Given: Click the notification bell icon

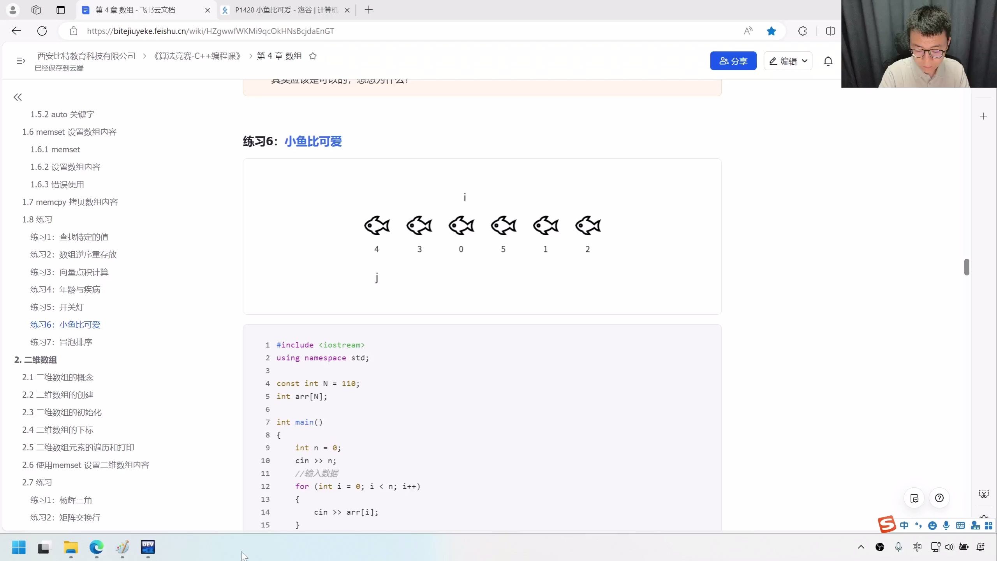Looking at the screenshot, I should point(828,61).
